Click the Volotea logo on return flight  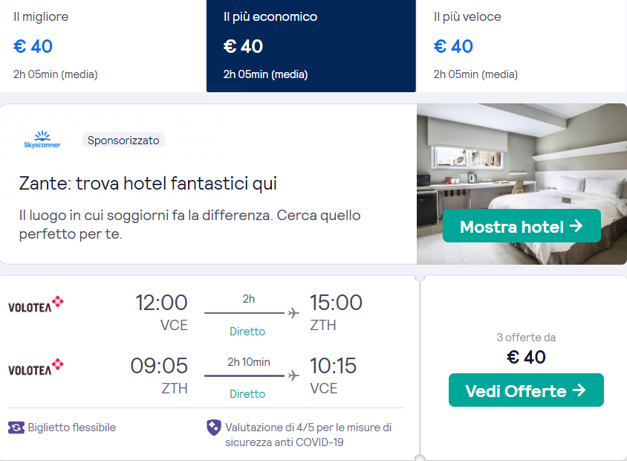[36, 367]
